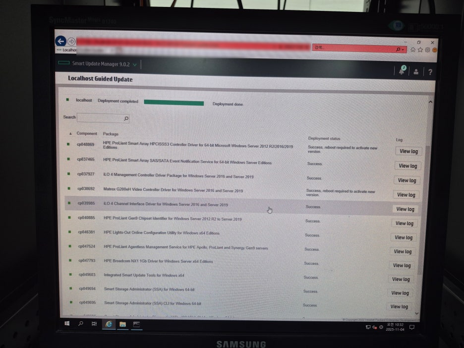This screenshot has height=348, width=464.
Task: Select Integrated Smart Update Tools package
Action: click(144, 275)
